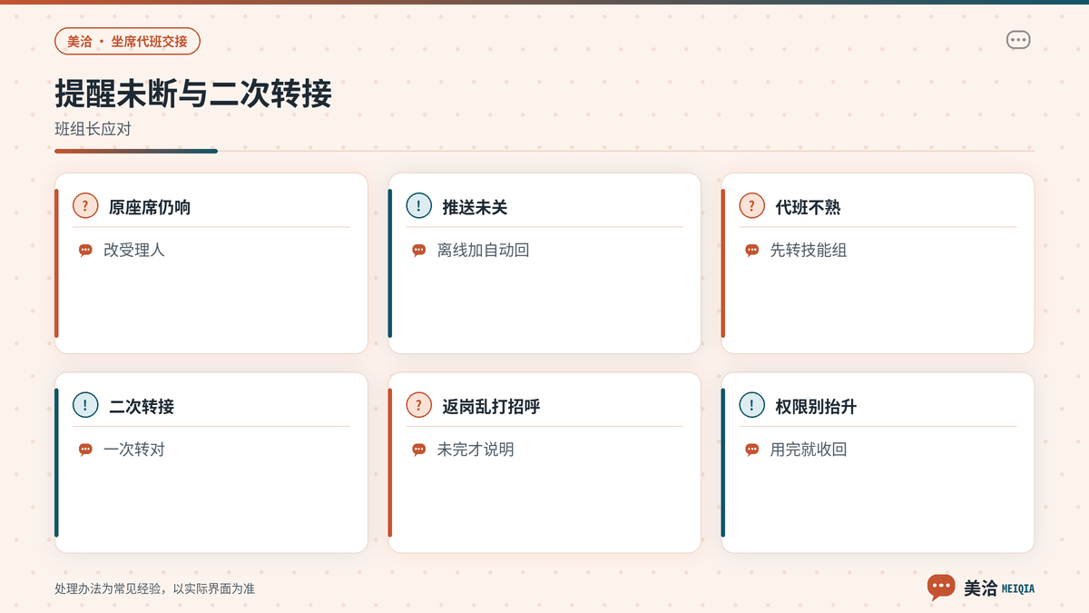The height and width of the screenshot is (613, 1089).
Task: Click the question mark icon beside 返岗乱打招呼
Action: coord(418,405)
